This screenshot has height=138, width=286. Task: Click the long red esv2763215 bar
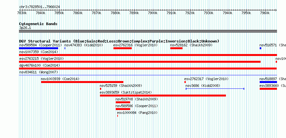[140, 62]
